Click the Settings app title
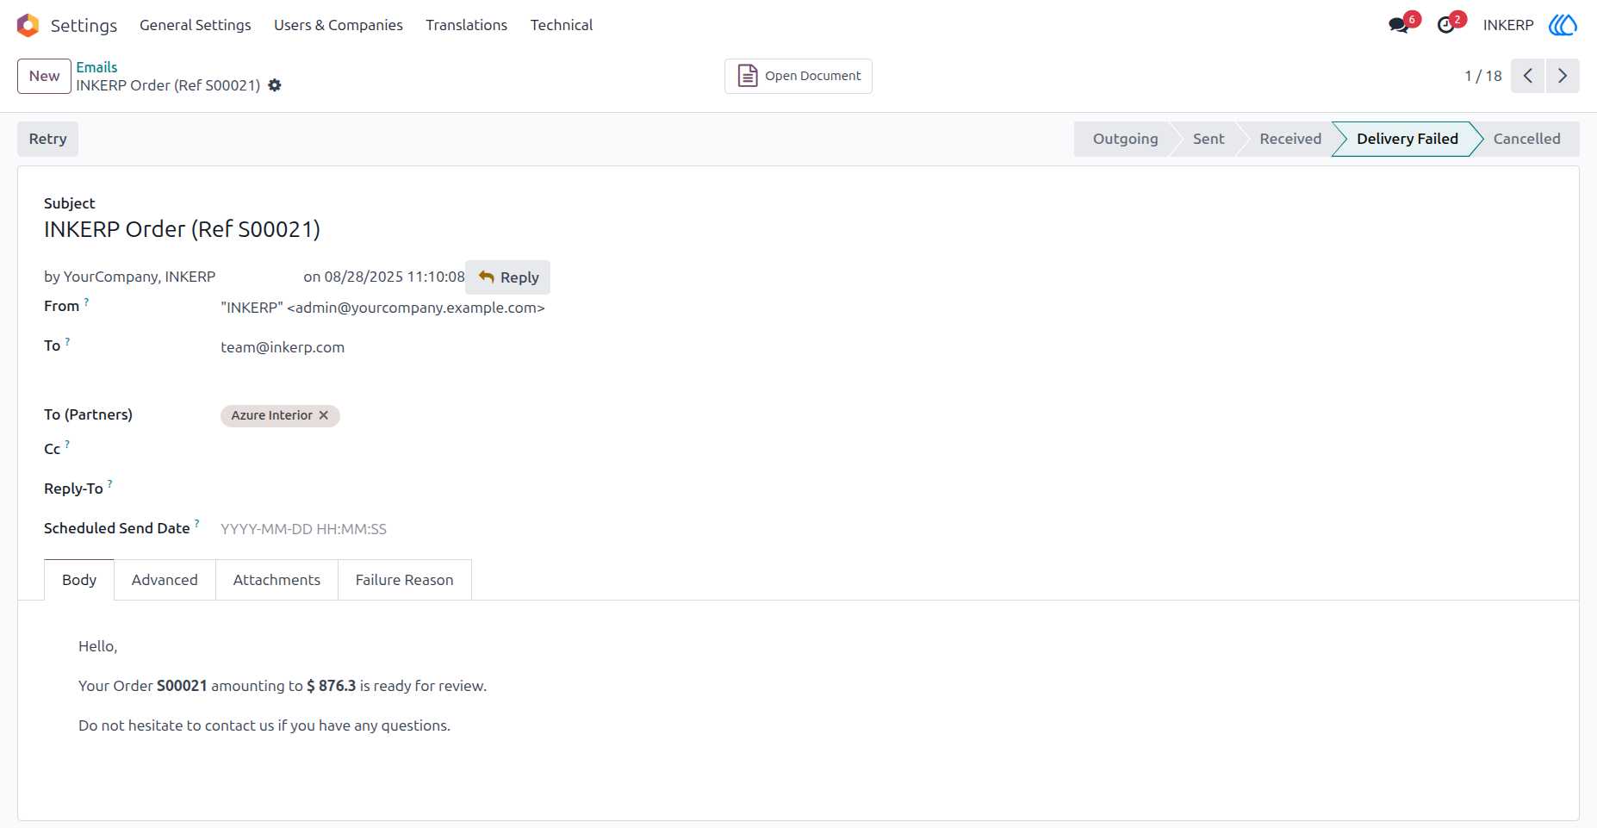1597x828 pixels. (x=84, y=25)
